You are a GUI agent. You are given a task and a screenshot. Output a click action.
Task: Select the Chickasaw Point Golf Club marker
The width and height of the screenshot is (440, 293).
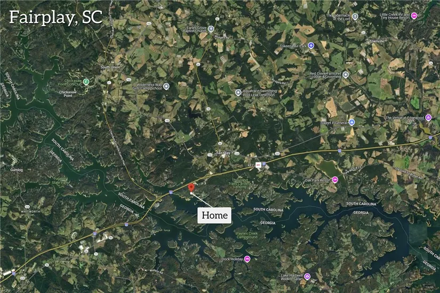(x=86, y=82)
